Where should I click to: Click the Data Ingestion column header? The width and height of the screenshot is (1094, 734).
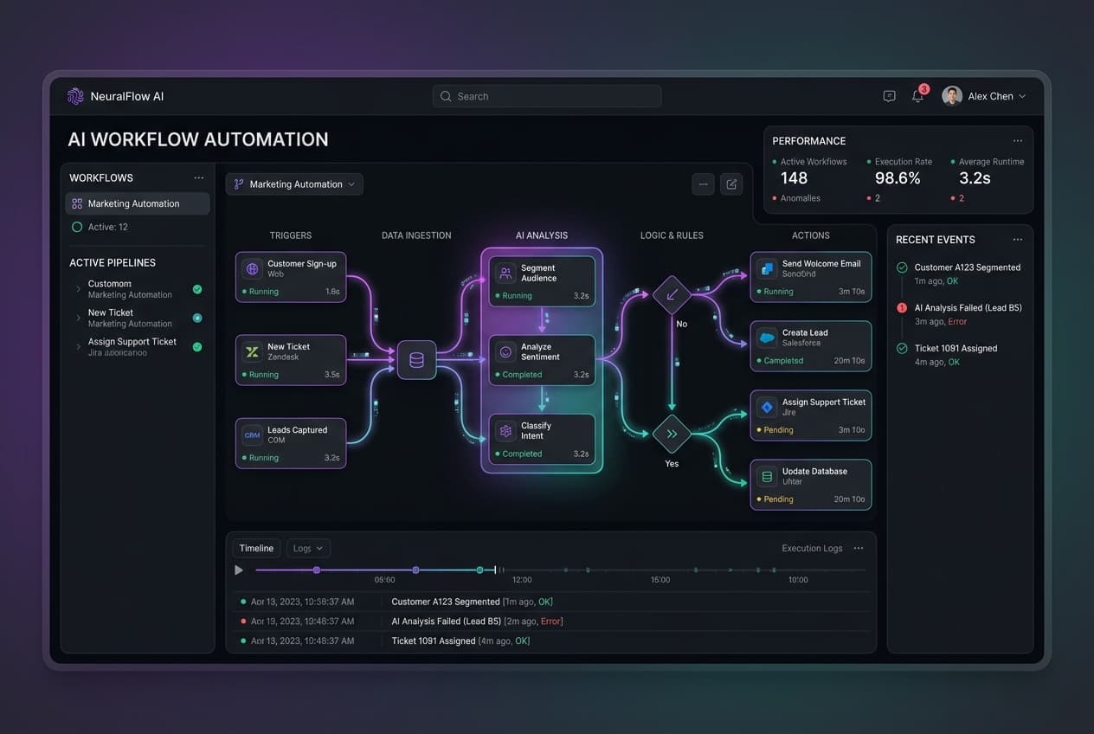416,235
